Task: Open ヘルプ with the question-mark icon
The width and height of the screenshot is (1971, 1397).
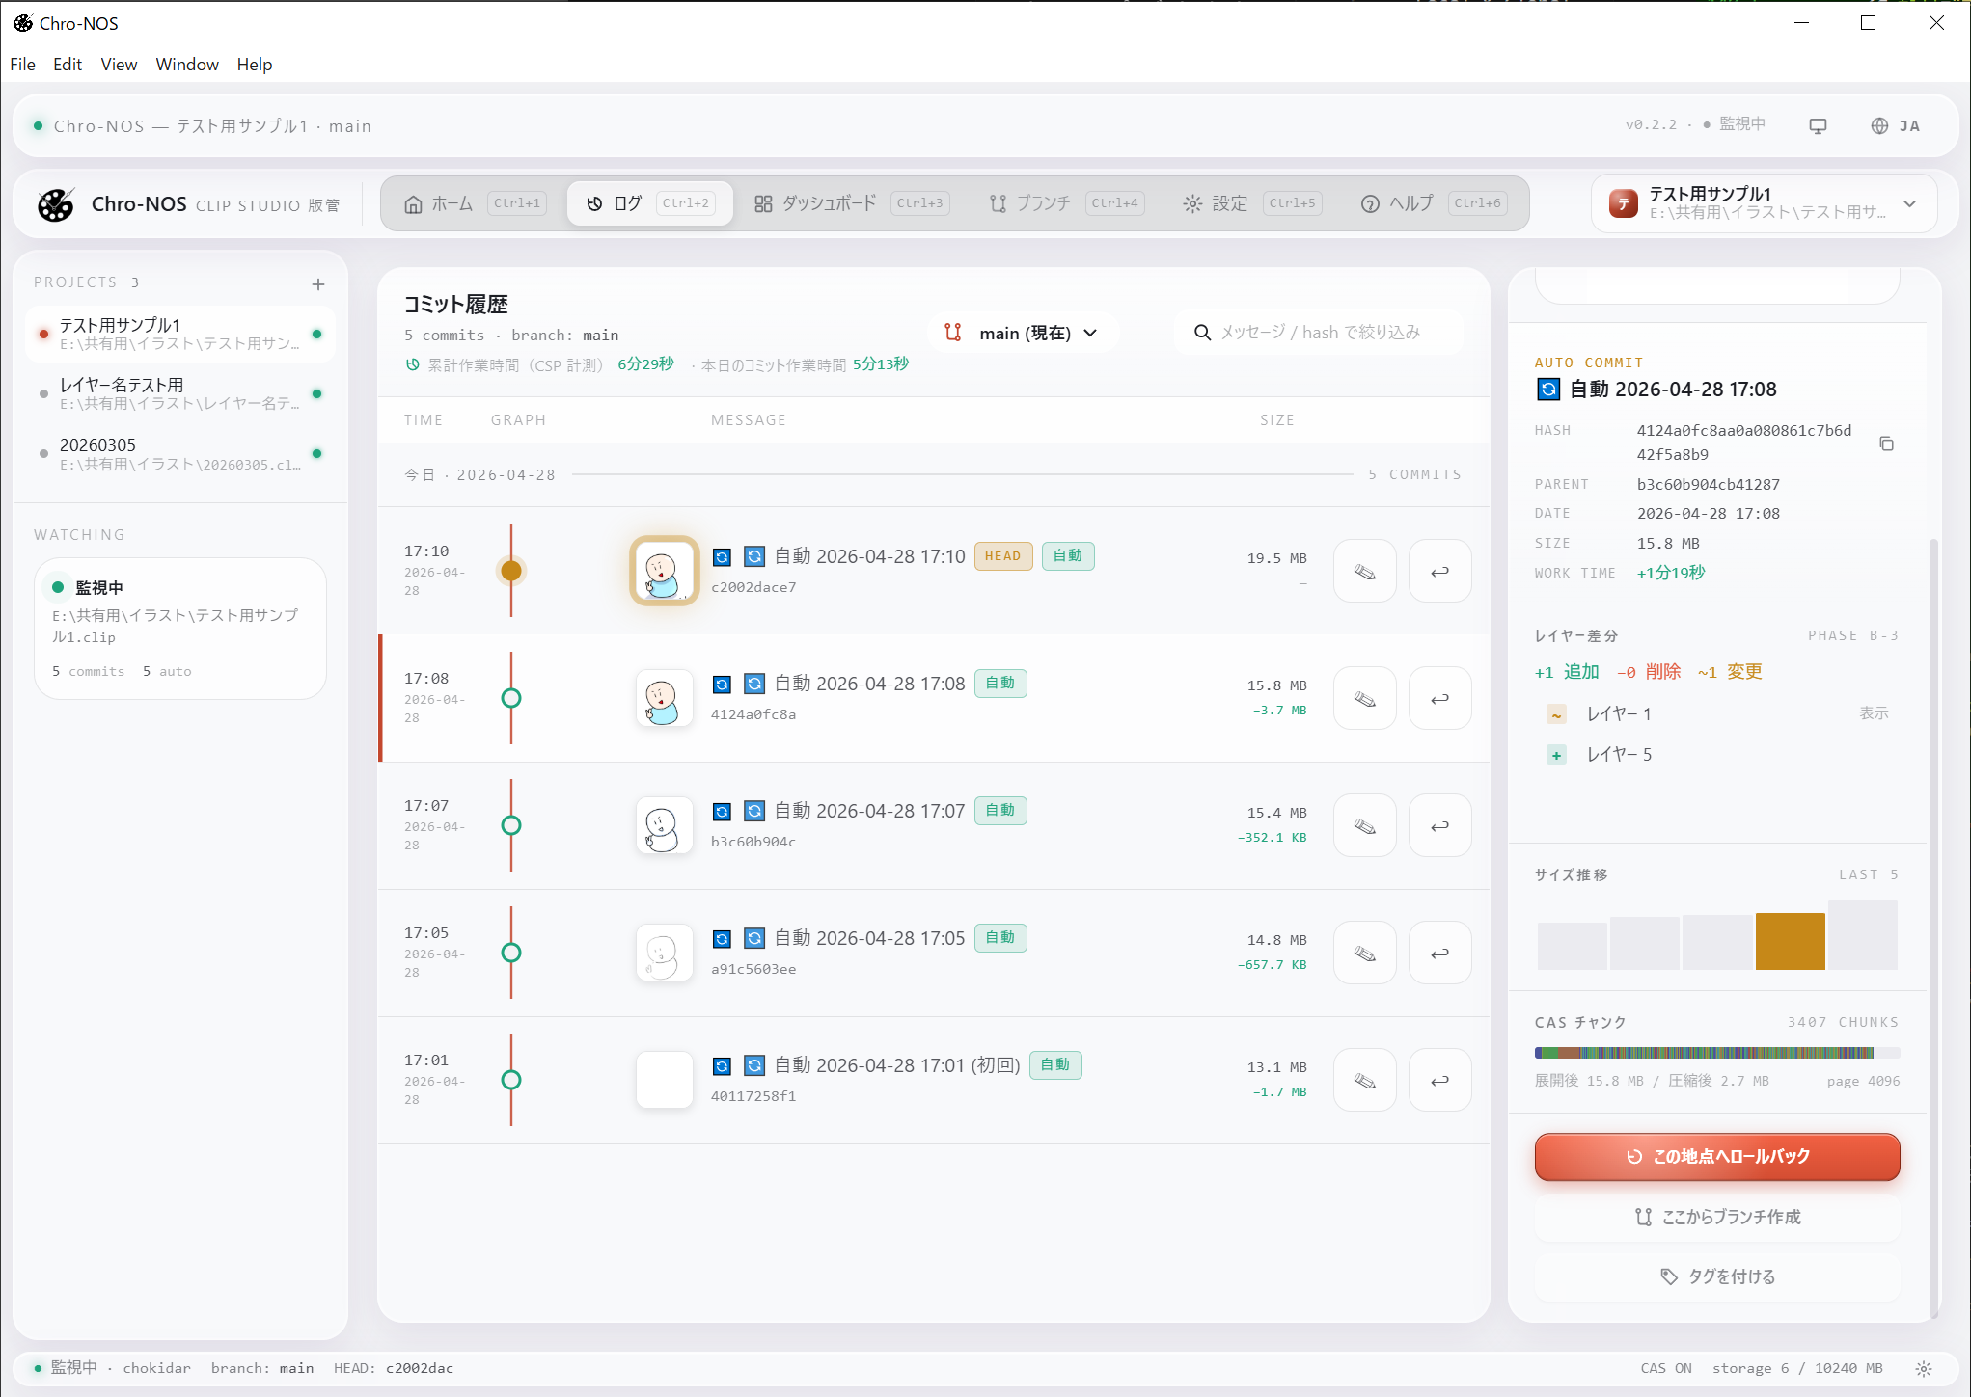Action: tap(1370, 203)
